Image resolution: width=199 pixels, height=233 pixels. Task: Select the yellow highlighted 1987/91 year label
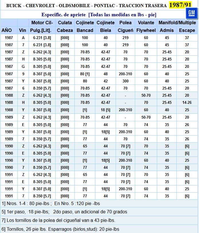pyautogui.click(x=180, y=5)
